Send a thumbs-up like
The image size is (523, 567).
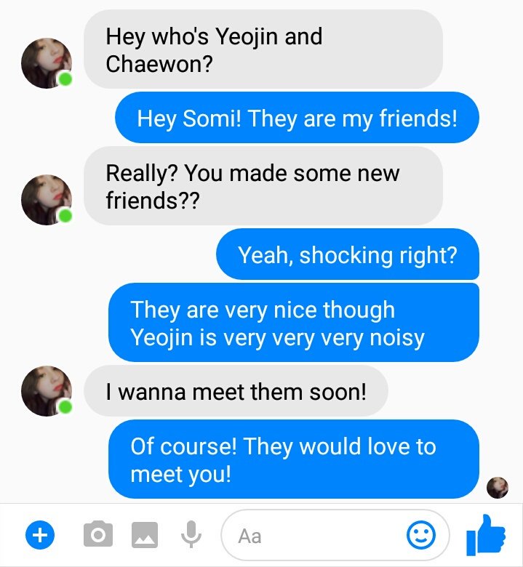pyautogui.click(x=486, y=535)
